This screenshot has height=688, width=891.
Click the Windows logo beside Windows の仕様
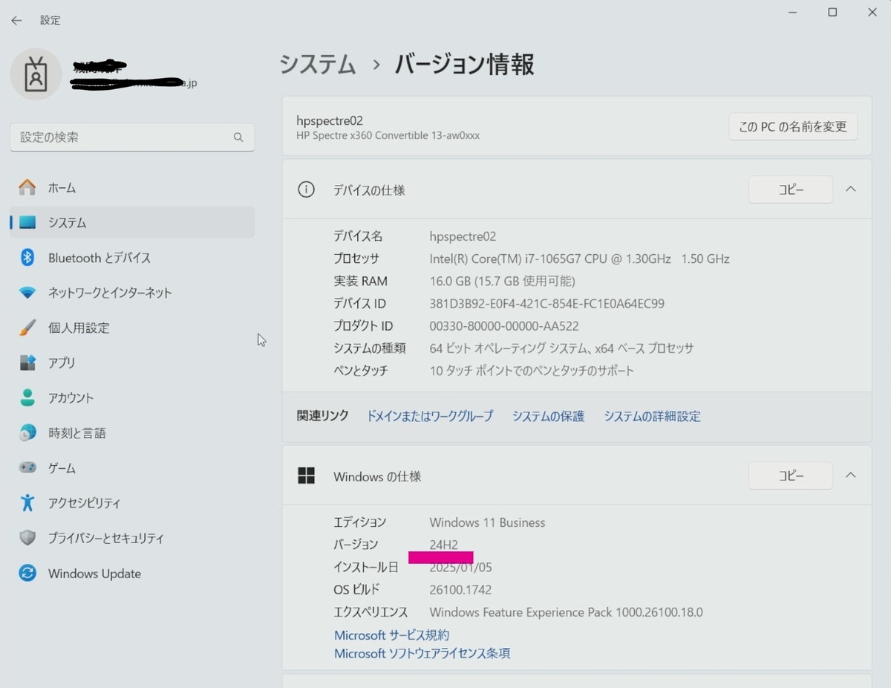click(306, 476)
